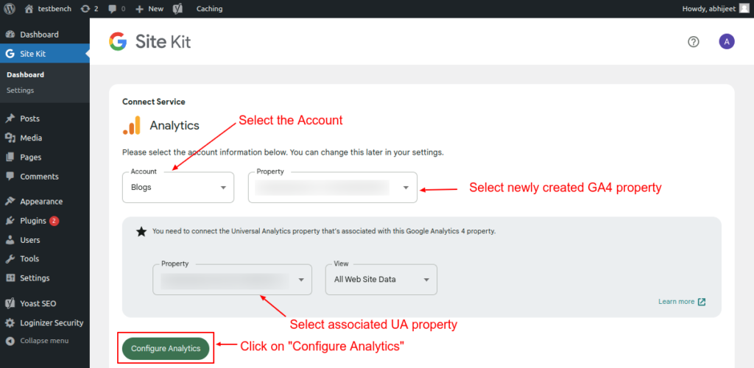Click the Yoast SEO icon in admin bar
The image size is (754, 368).
(x=178, y=9)
